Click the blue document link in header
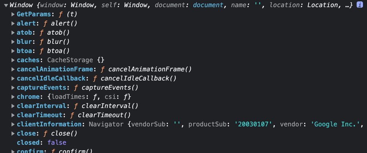Screen dimensions: 367x153 click(208, 5)
